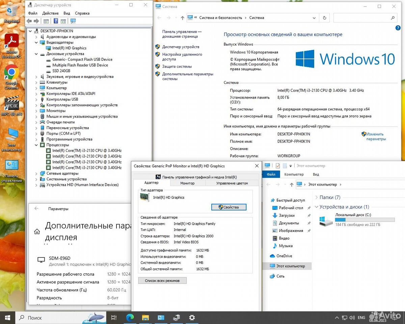This screenshot has width=405, height=324.
Task: Open the Справка menu in Device Manager
Action: (x=82, y=13)
